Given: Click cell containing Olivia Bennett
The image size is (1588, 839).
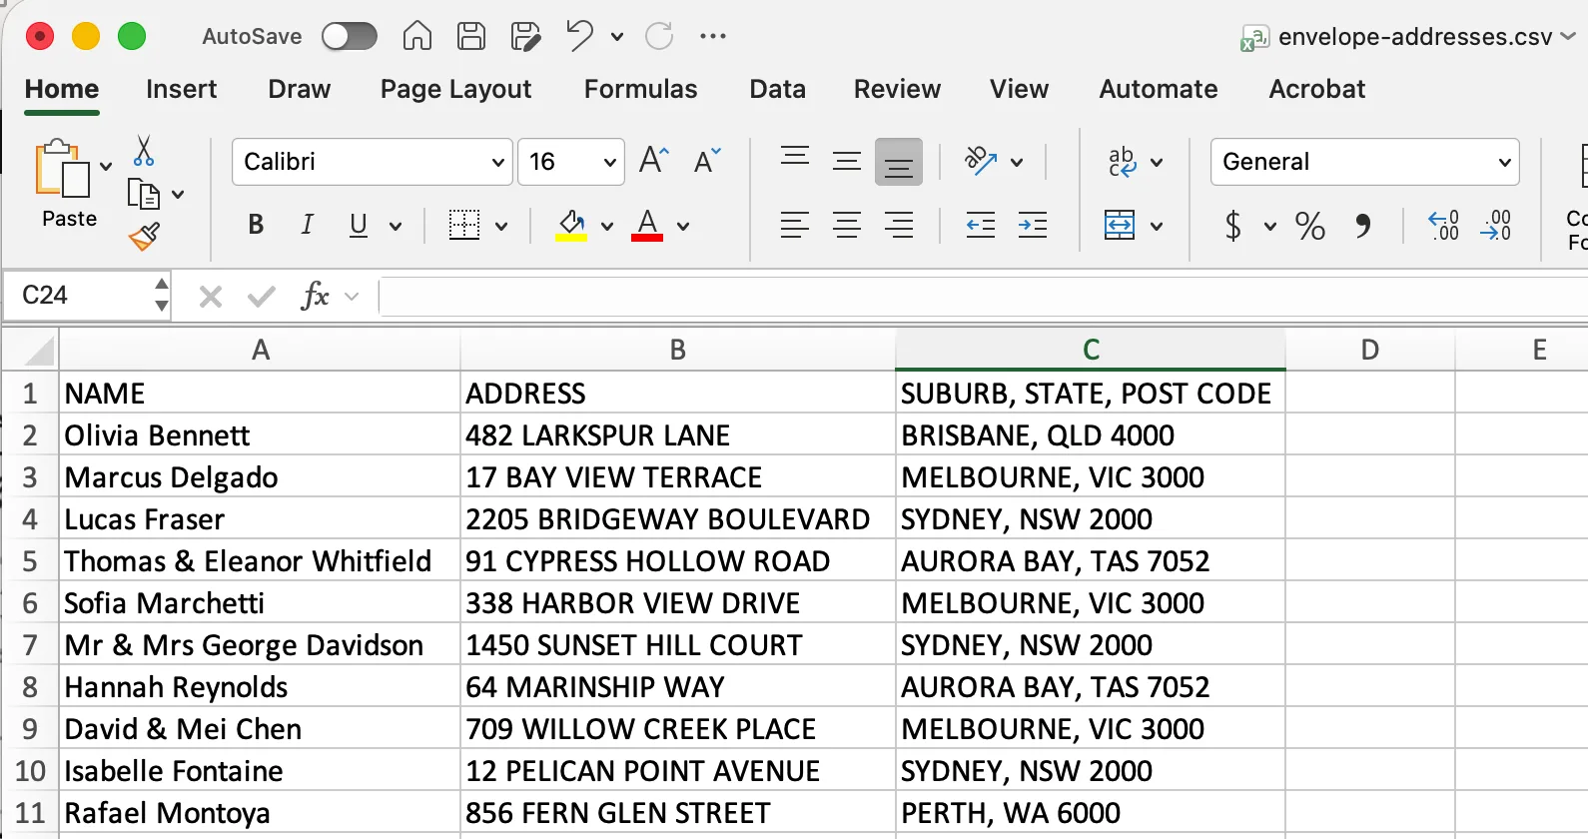Looking at the screenshot, I should (x=260, y=435).
